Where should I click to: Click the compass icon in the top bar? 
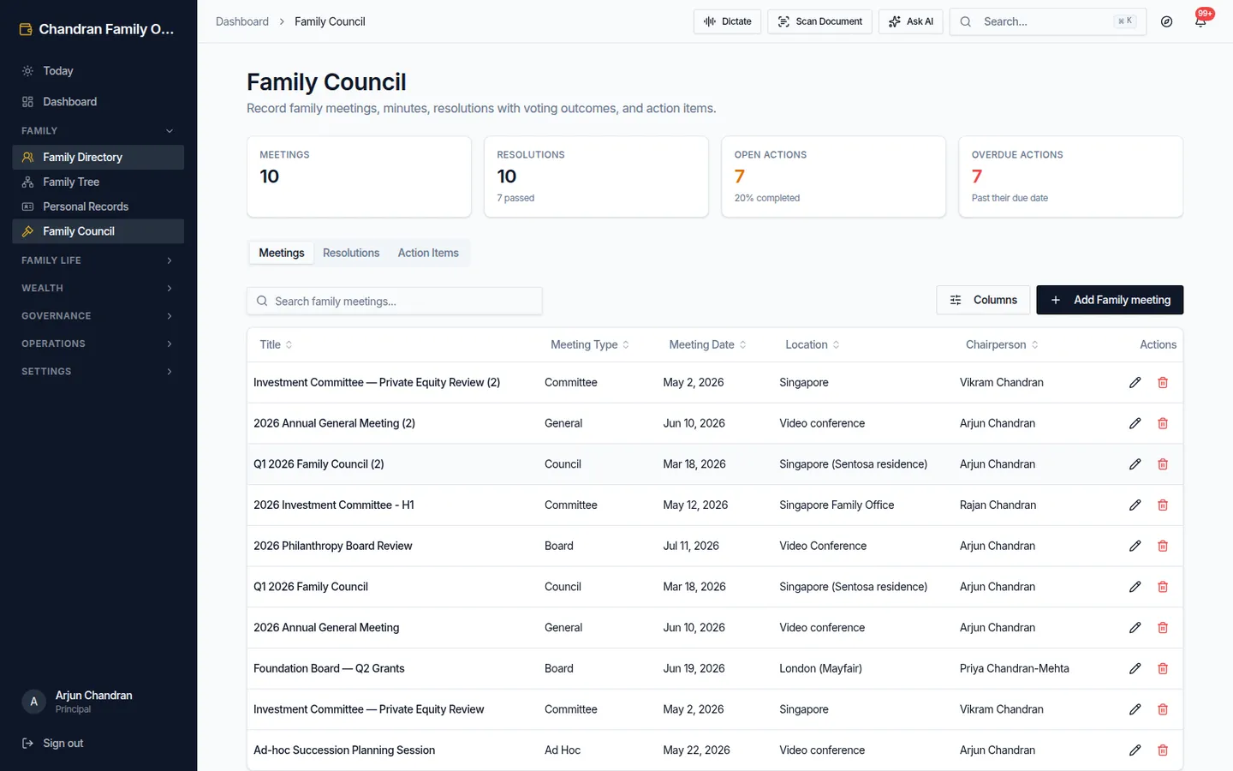tap(1166, 21)
